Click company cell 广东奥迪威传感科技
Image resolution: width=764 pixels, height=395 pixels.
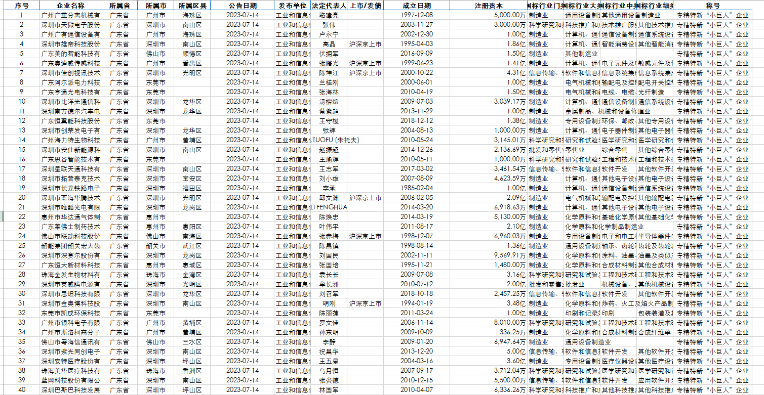[70, 63]
